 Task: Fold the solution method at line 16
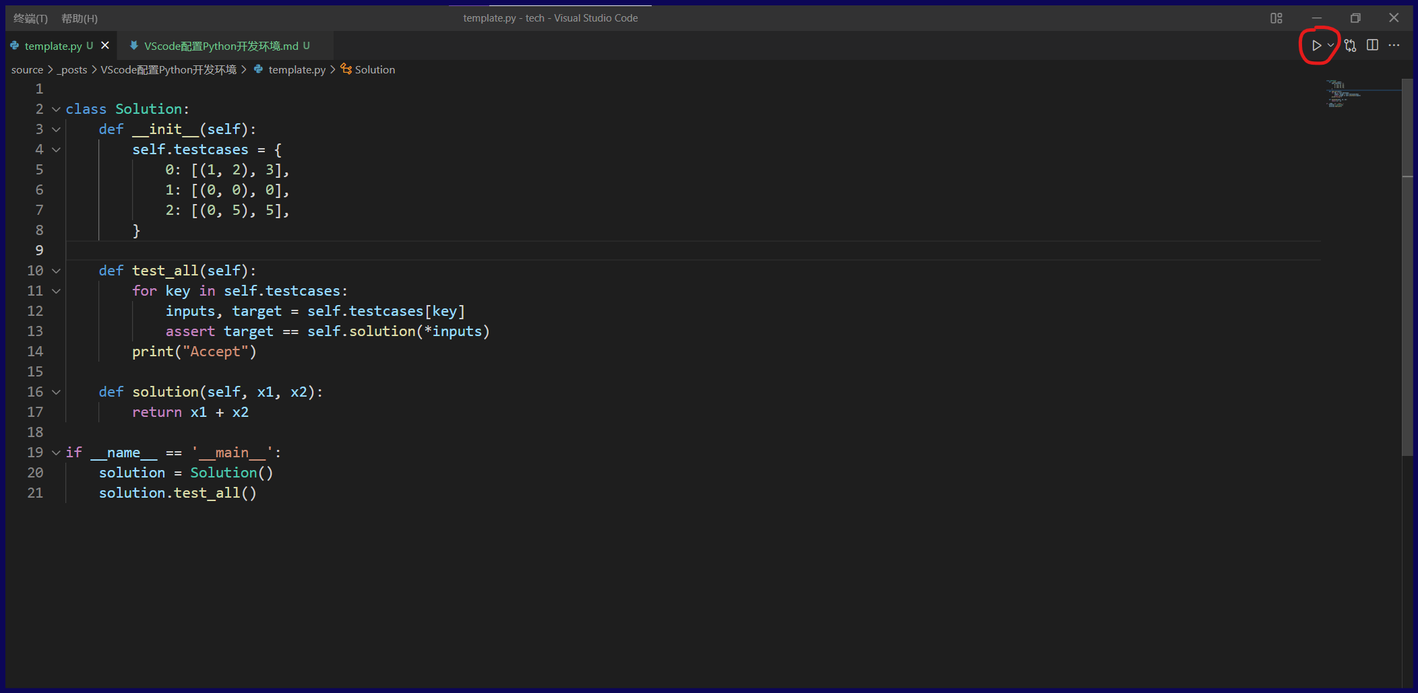(x=57, y=392)
